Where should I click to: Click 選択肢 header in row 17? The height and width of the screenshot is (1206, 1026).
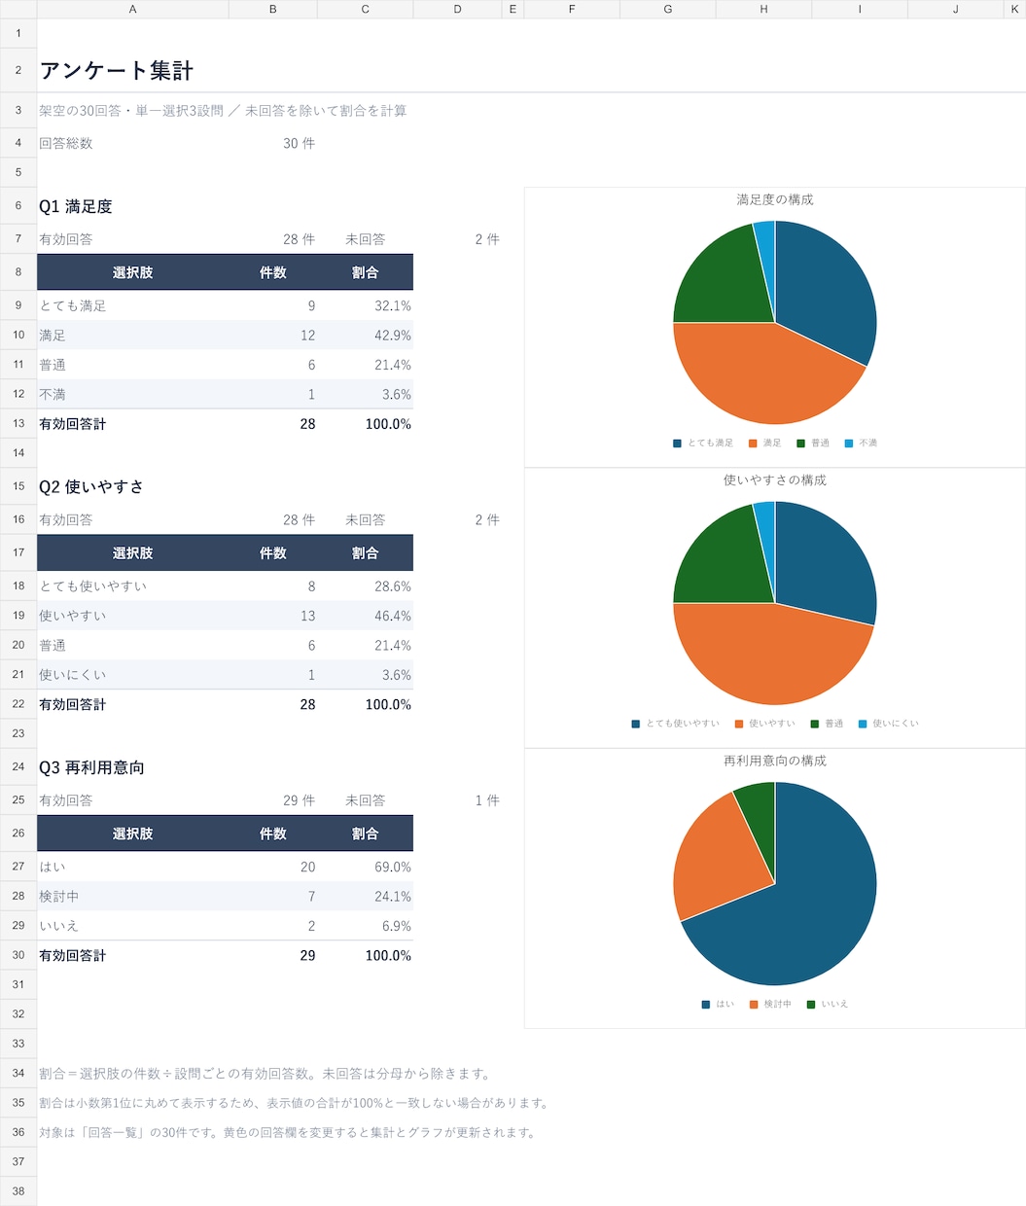click(x=132, y=552)
